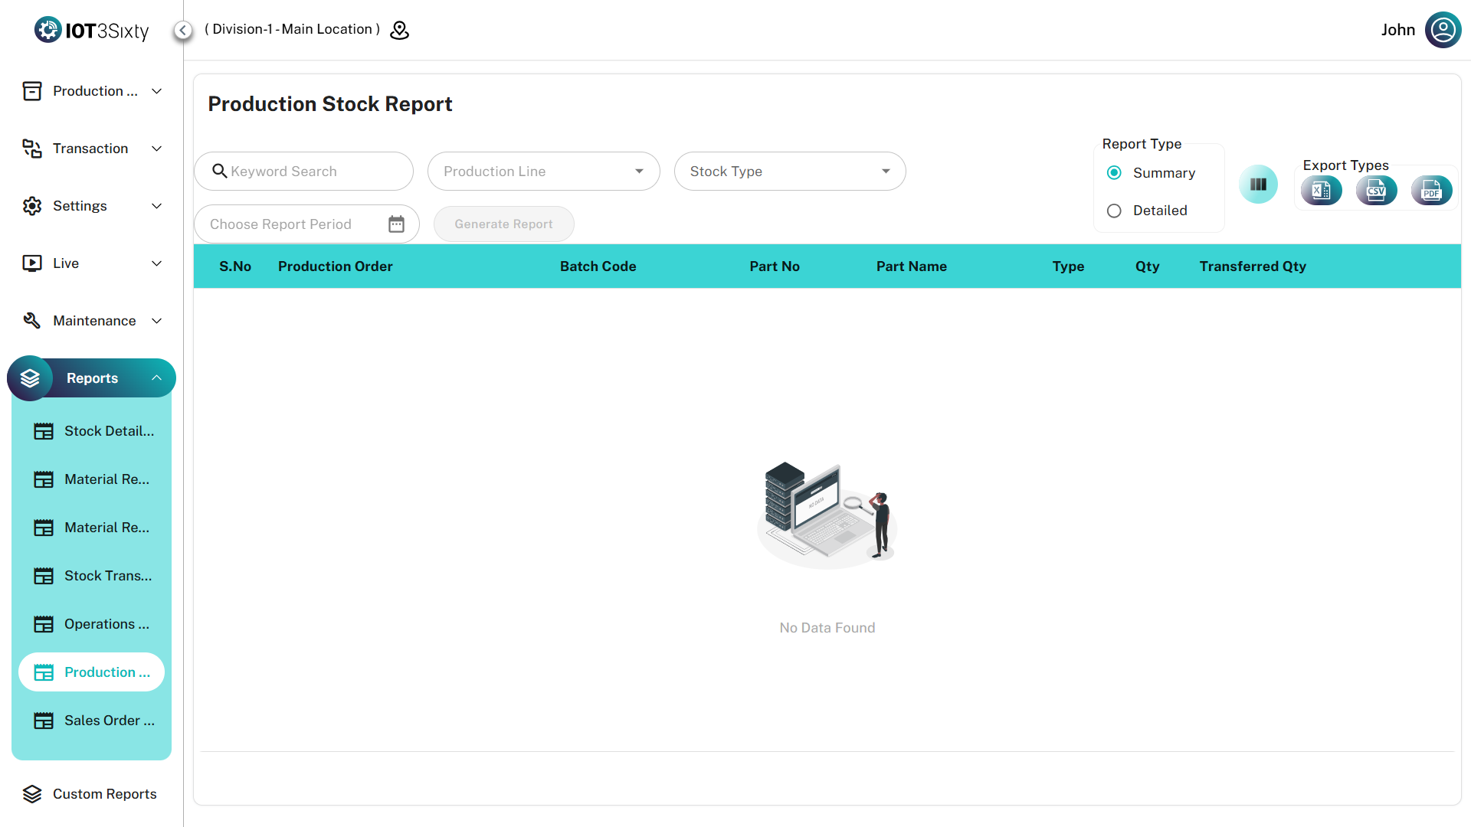Click Generate Report button
Image resolution: width=1471 pixels, height=827 pixels.
(x=503, y=224)
